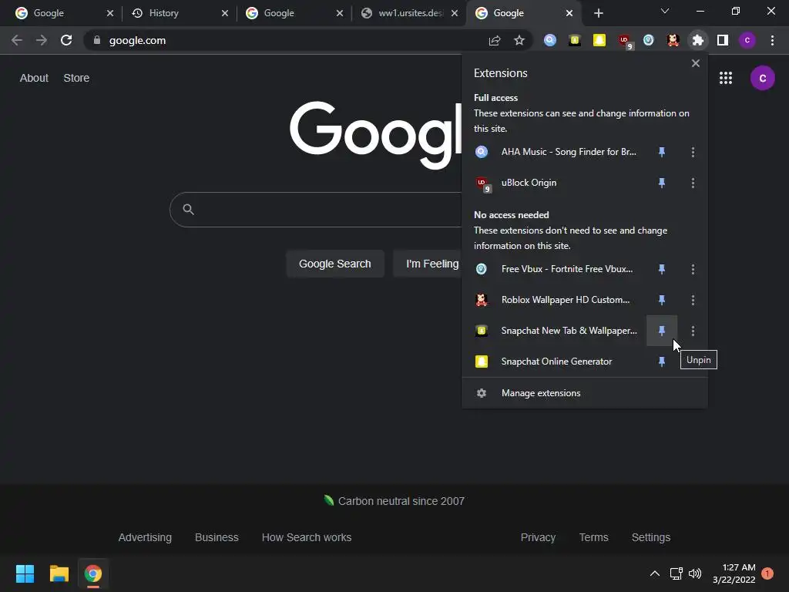This screenshot has width=789, height=592.
Task: Open File Explorer from the taskbar
Action: coord(59,573)
